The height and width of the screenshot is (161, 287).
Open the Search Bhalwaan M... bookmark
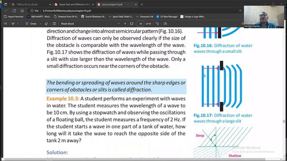[x=94, y=17]
